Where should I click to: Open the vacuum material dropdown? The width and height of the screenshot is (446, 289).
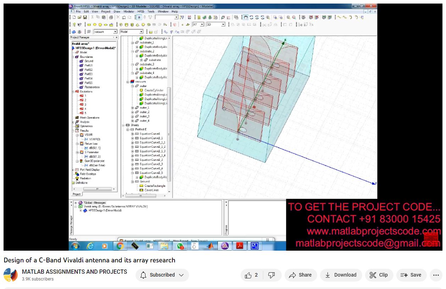pos(115,32)
